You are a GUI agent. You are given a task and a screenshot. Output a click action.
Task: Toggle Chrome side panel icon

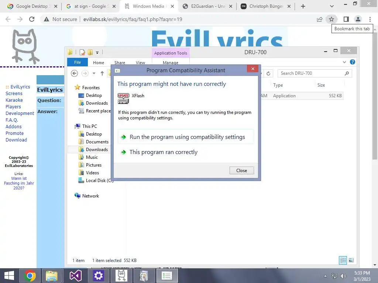coord(346,19)
